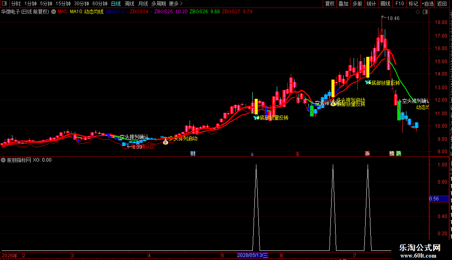Click the window split icon at chart top-right
Screen dimensions: 452x260
425,12
